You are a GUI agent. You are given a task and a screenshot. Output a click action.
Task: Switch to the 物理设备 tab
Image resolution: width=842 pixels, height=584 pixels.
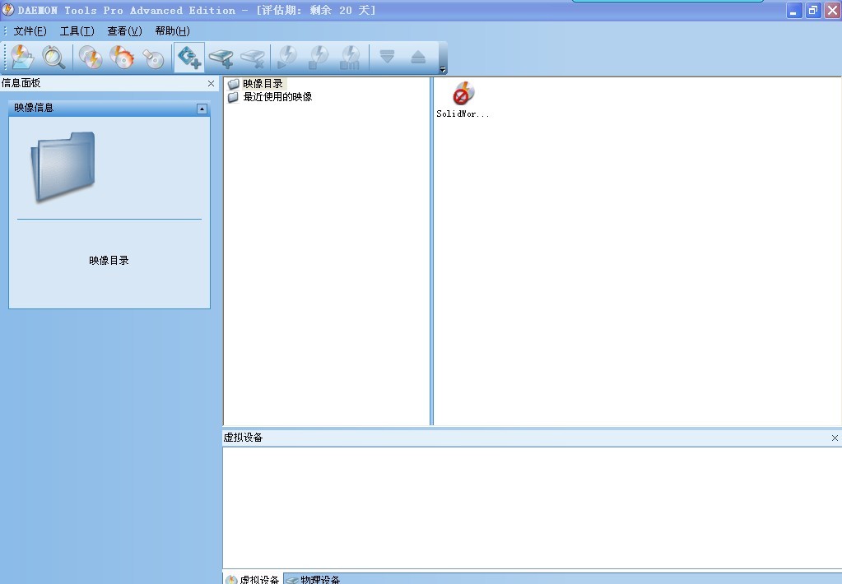click(313, 579)
